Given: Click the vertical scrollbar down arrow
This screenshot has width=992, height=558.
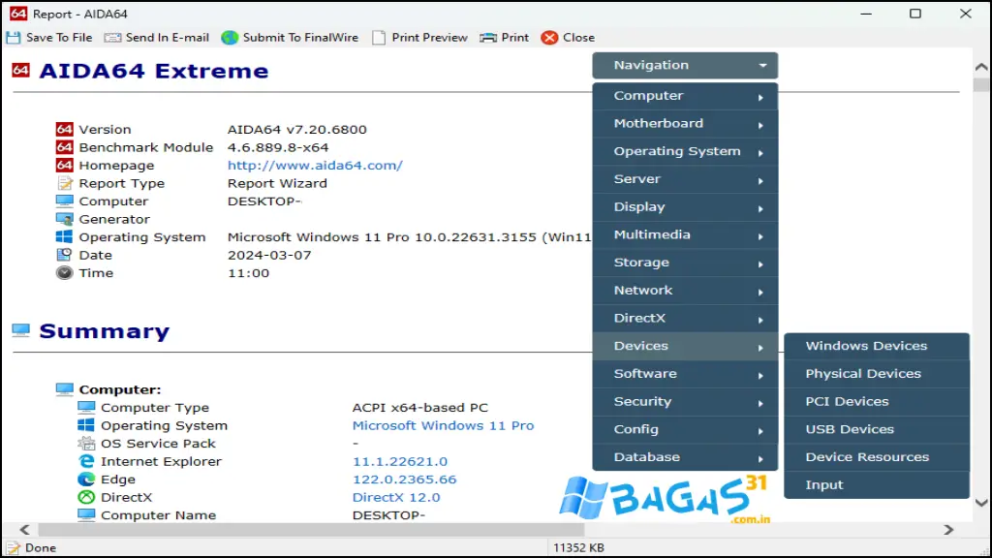Looking at the screenshot, I should (980, 502).
